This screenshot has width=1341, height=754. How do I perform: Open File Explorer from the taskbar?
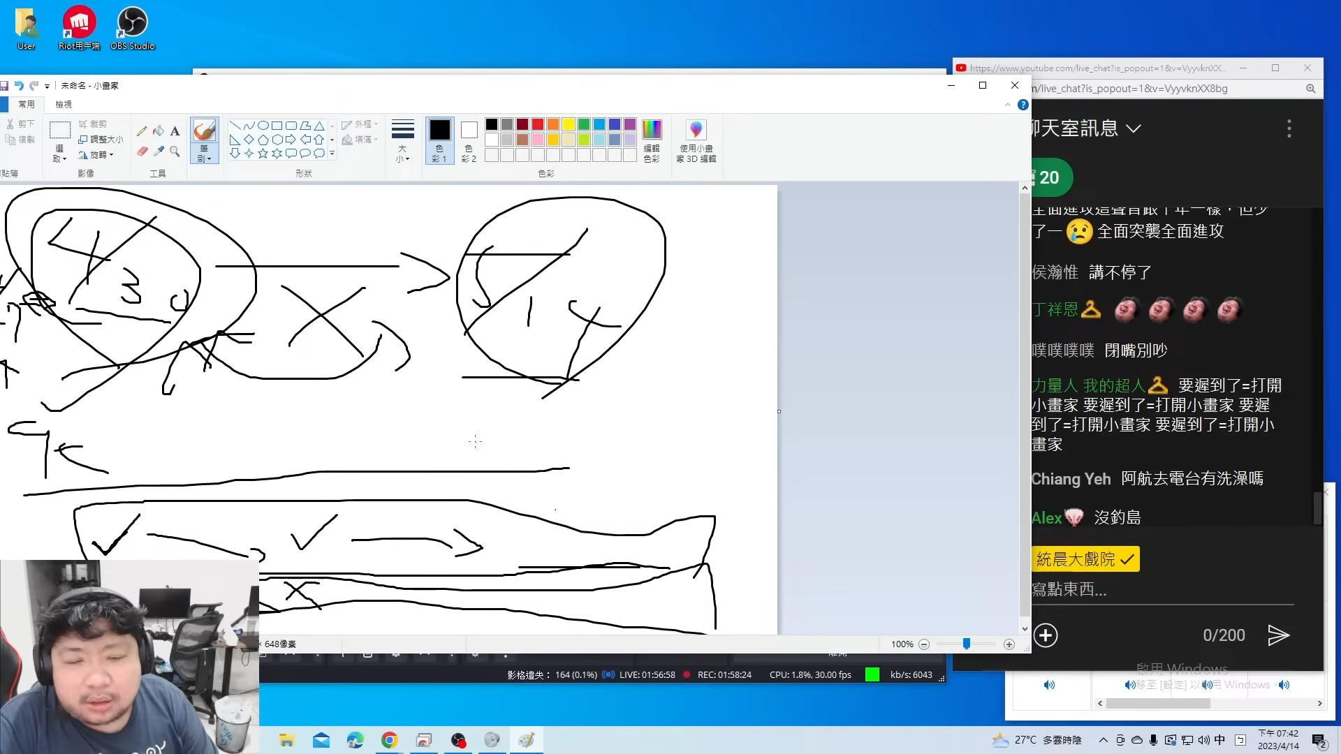286,740
